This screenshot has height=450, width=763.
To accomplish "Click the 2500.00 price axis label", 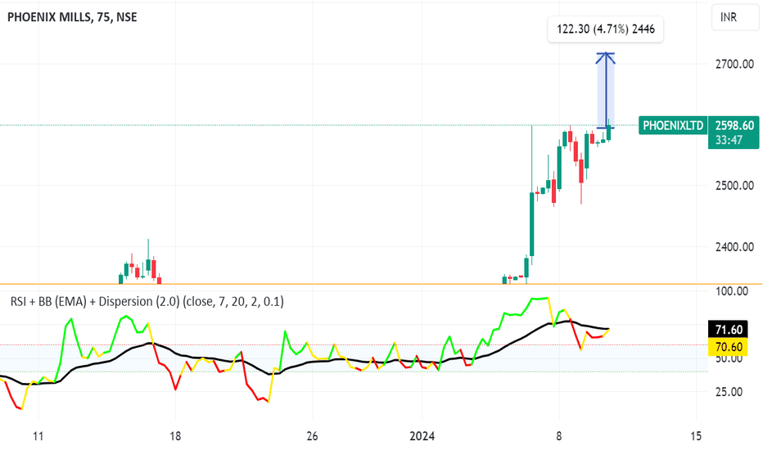I will tap(734, 186).
